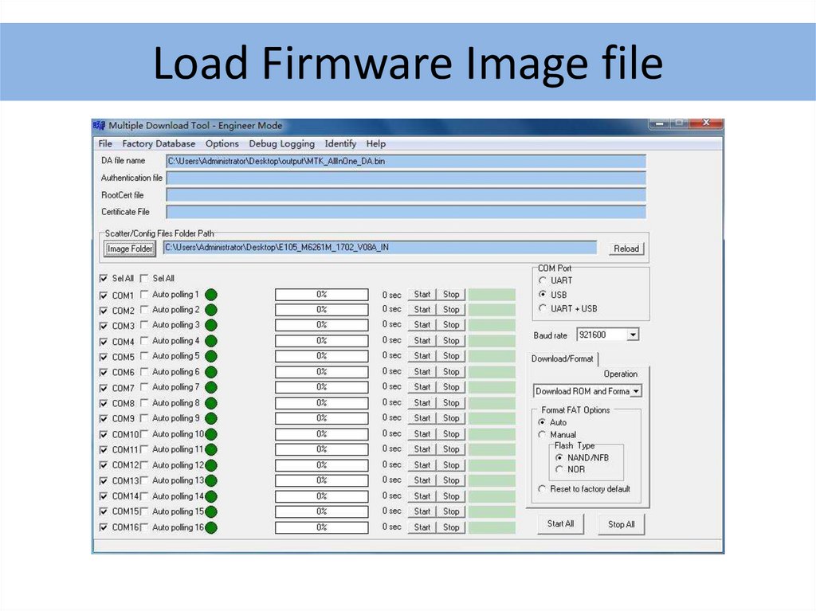Viewport: 816px width, 611px height.
Task: Select the UART + USB radio button
Action: pyautogui.click(x=542, y=308)
